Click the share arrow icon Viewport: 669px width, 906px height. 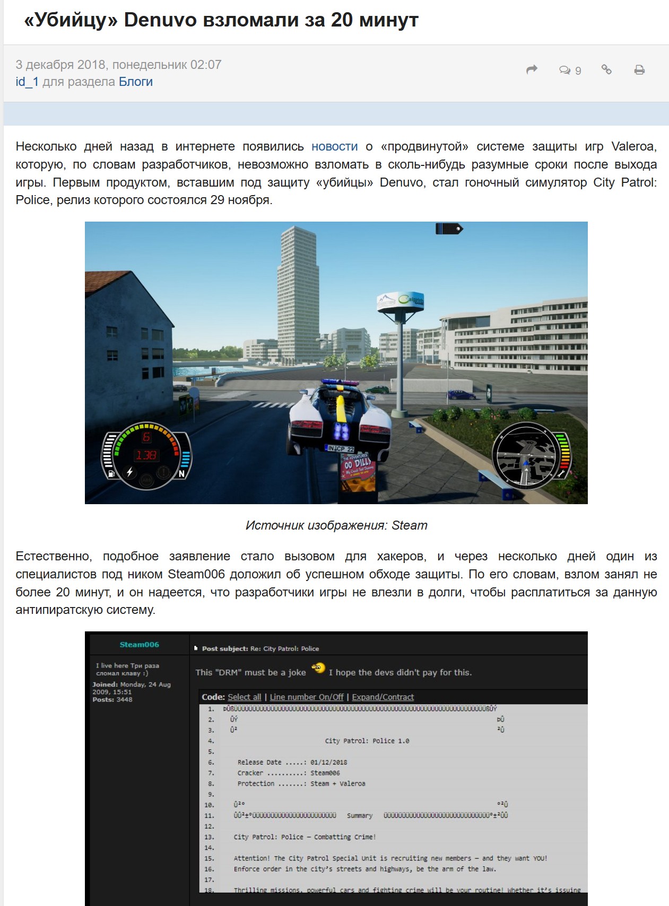point(532,69)
